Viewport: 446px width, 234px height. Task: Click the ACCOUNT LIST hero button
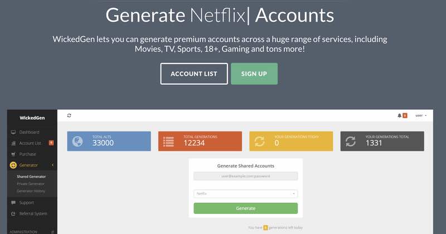193,74
